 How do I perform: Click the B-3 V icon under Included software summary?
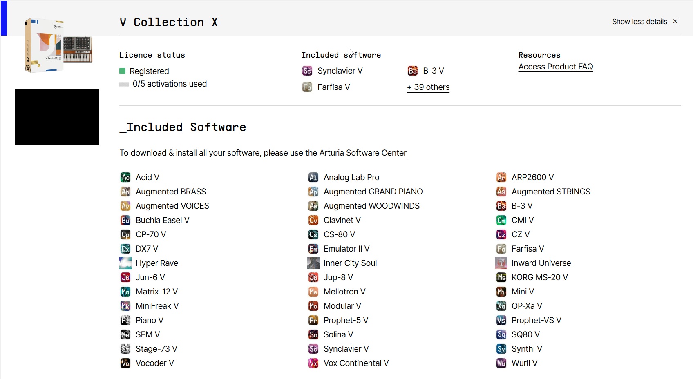[x=413, y=71]
